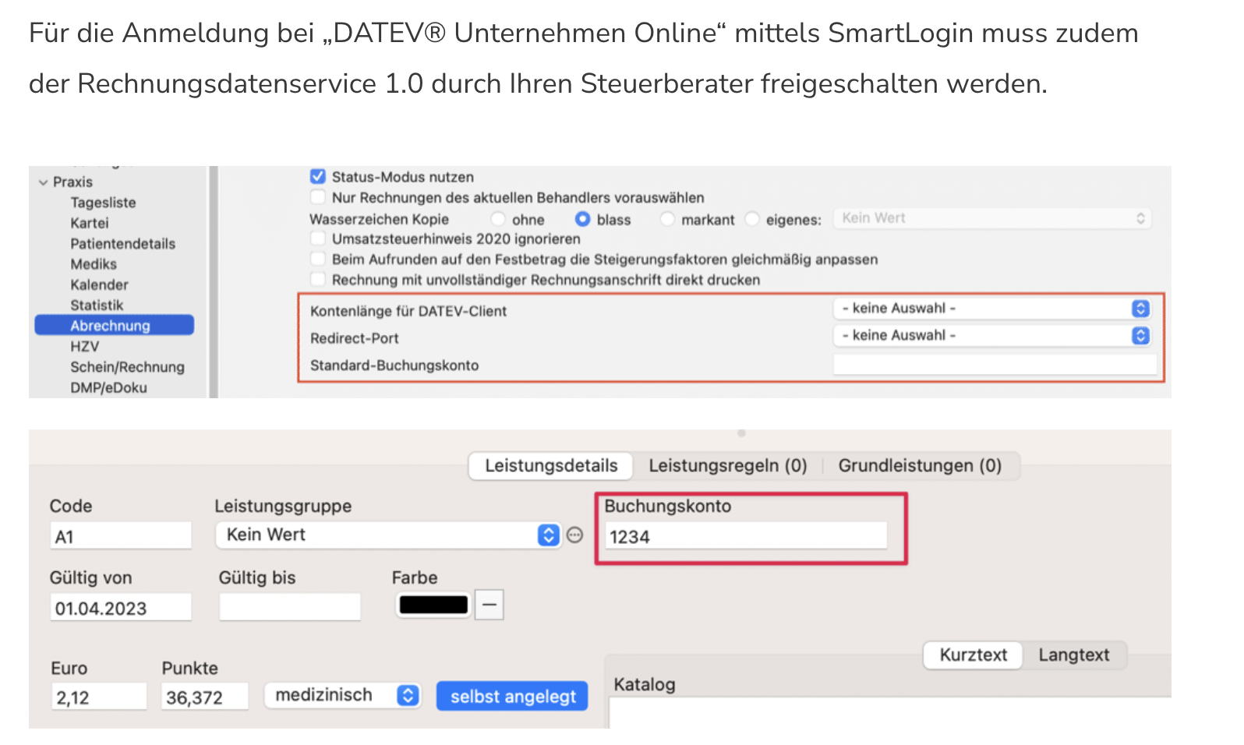Check Rechnung mit unvollständiger Rechnungsanschrift direkt drucken
This screenshot has height=745, width=1244.
coord(317,279)
